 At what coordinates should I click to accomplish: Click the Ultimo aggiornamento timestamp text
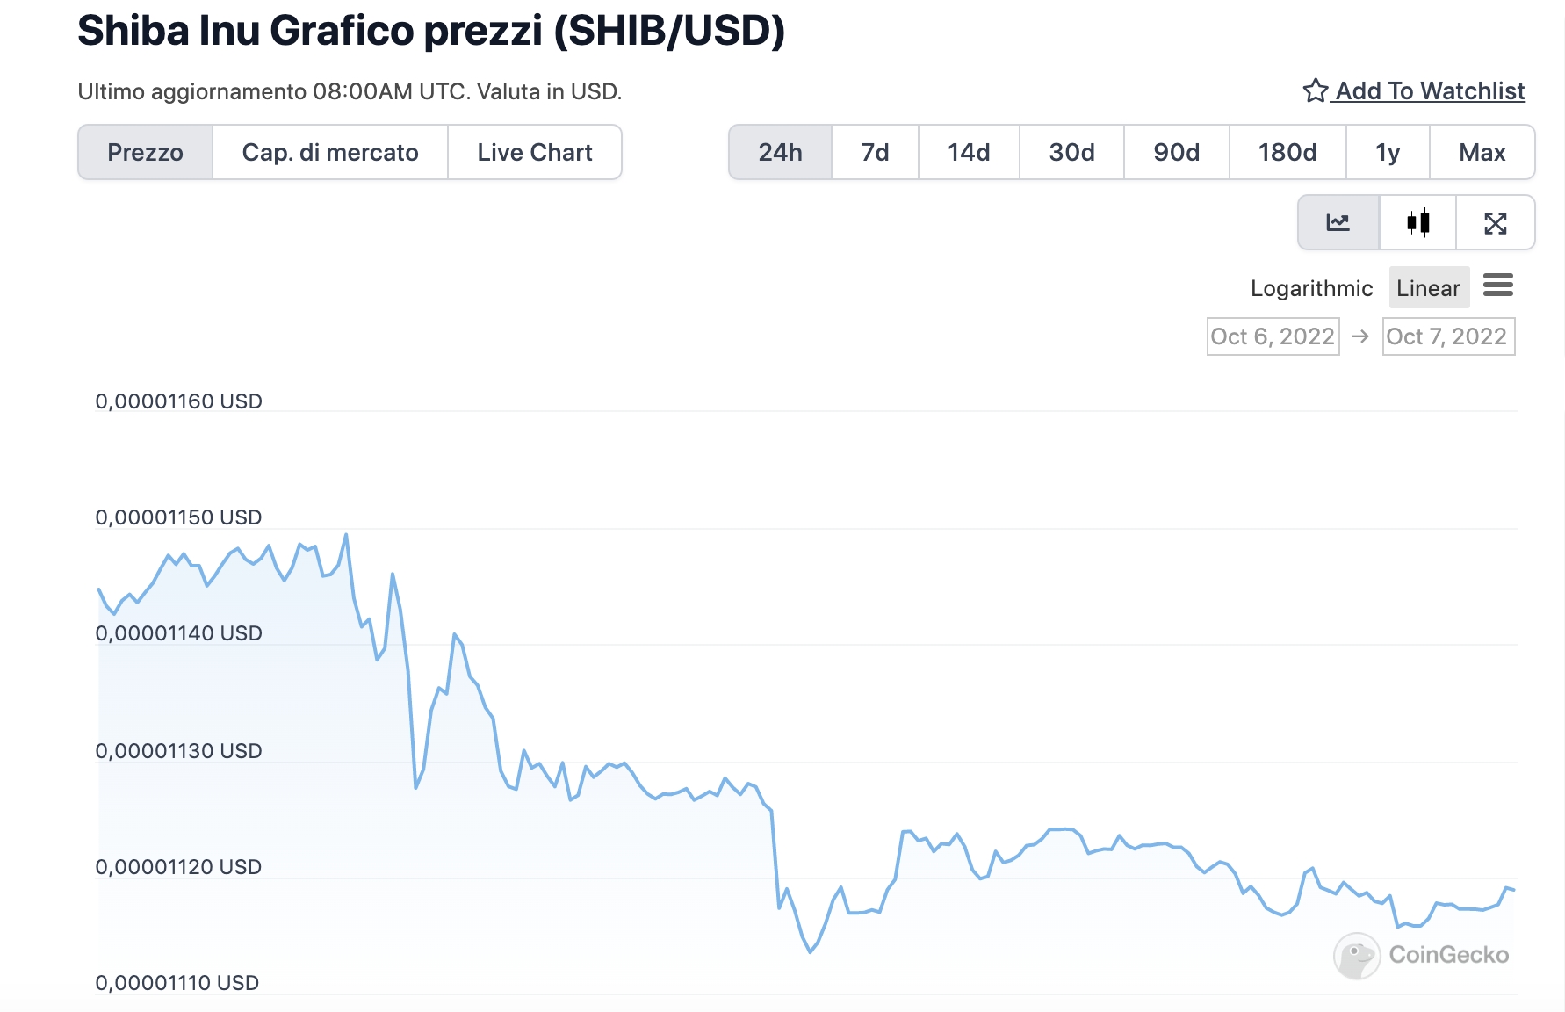point(350,91)
